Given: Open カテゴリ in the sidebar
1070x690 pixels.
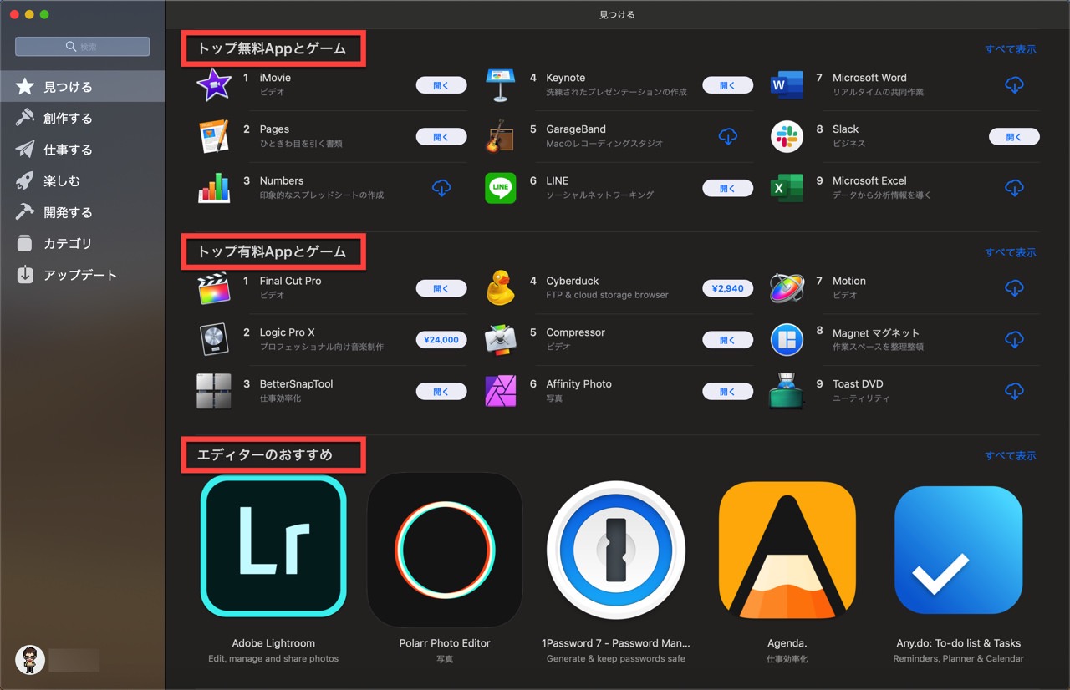Looking at the screenshot, I should tap(82, 243).
